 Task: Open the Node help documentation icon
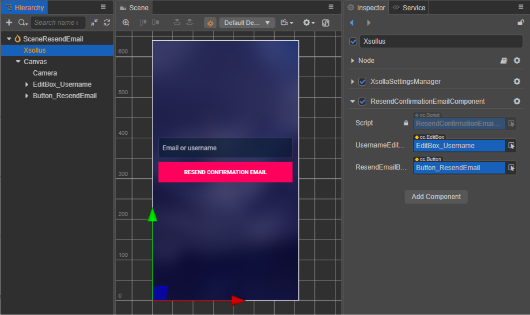coord(504,61)
